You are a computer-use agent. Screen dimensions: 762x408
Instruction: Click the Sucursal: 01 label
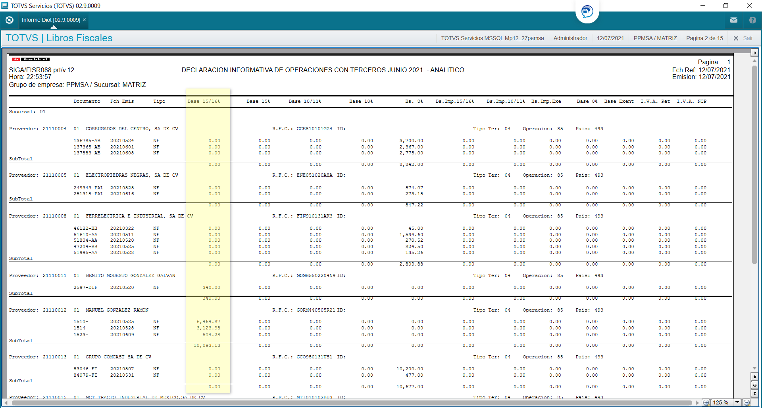(x=27, y=112)
